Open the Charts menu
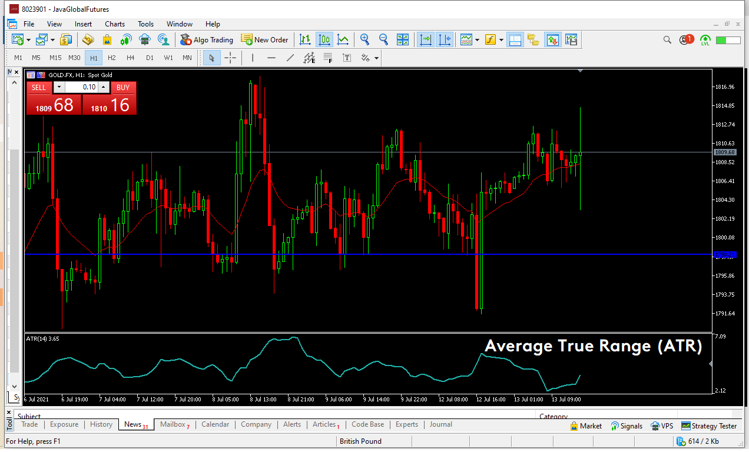The width and height of the screenshot is (749, 452). 115,24
